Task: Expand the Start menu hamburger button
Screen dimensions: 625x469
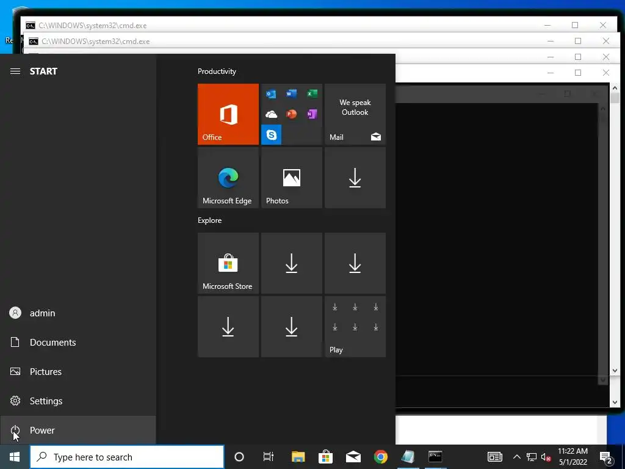Action: coord(15,71)
